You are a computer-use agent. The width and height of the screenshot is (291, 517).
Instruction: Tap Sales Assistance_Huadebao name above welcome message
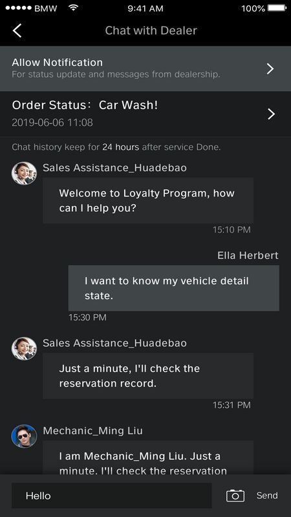click(x=114, y=168)
